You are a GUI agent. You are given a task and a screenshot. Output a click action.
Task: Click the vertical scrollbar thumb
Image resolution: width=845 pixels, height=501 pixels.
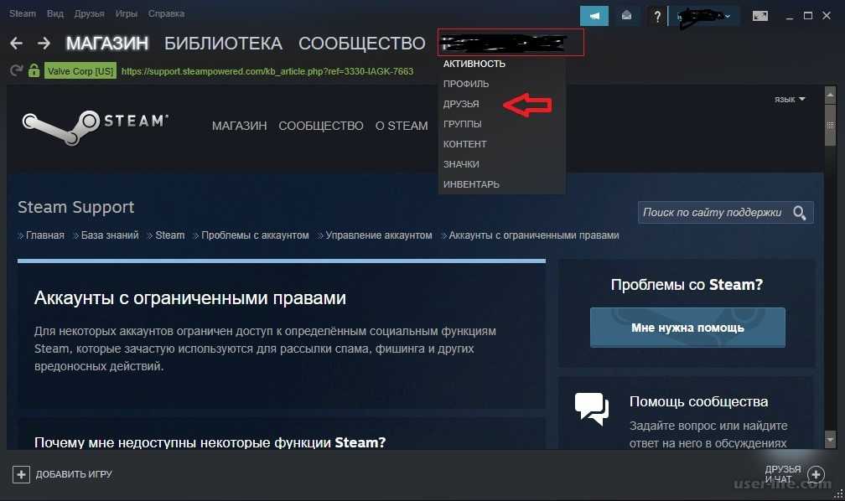[831, 125]
